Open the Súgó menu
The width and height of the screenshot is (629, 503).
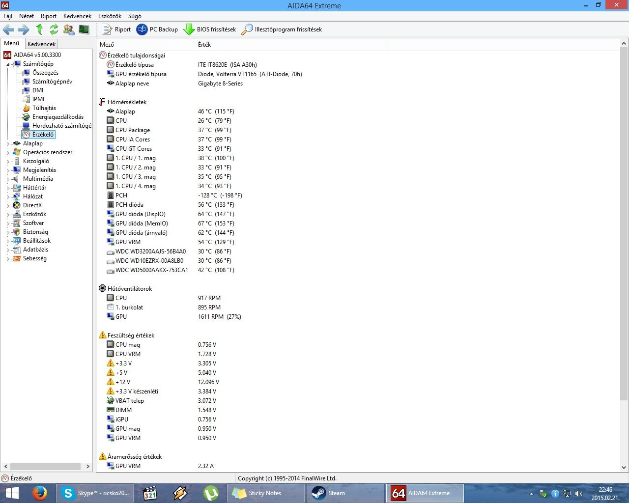[x=135, y=16]
